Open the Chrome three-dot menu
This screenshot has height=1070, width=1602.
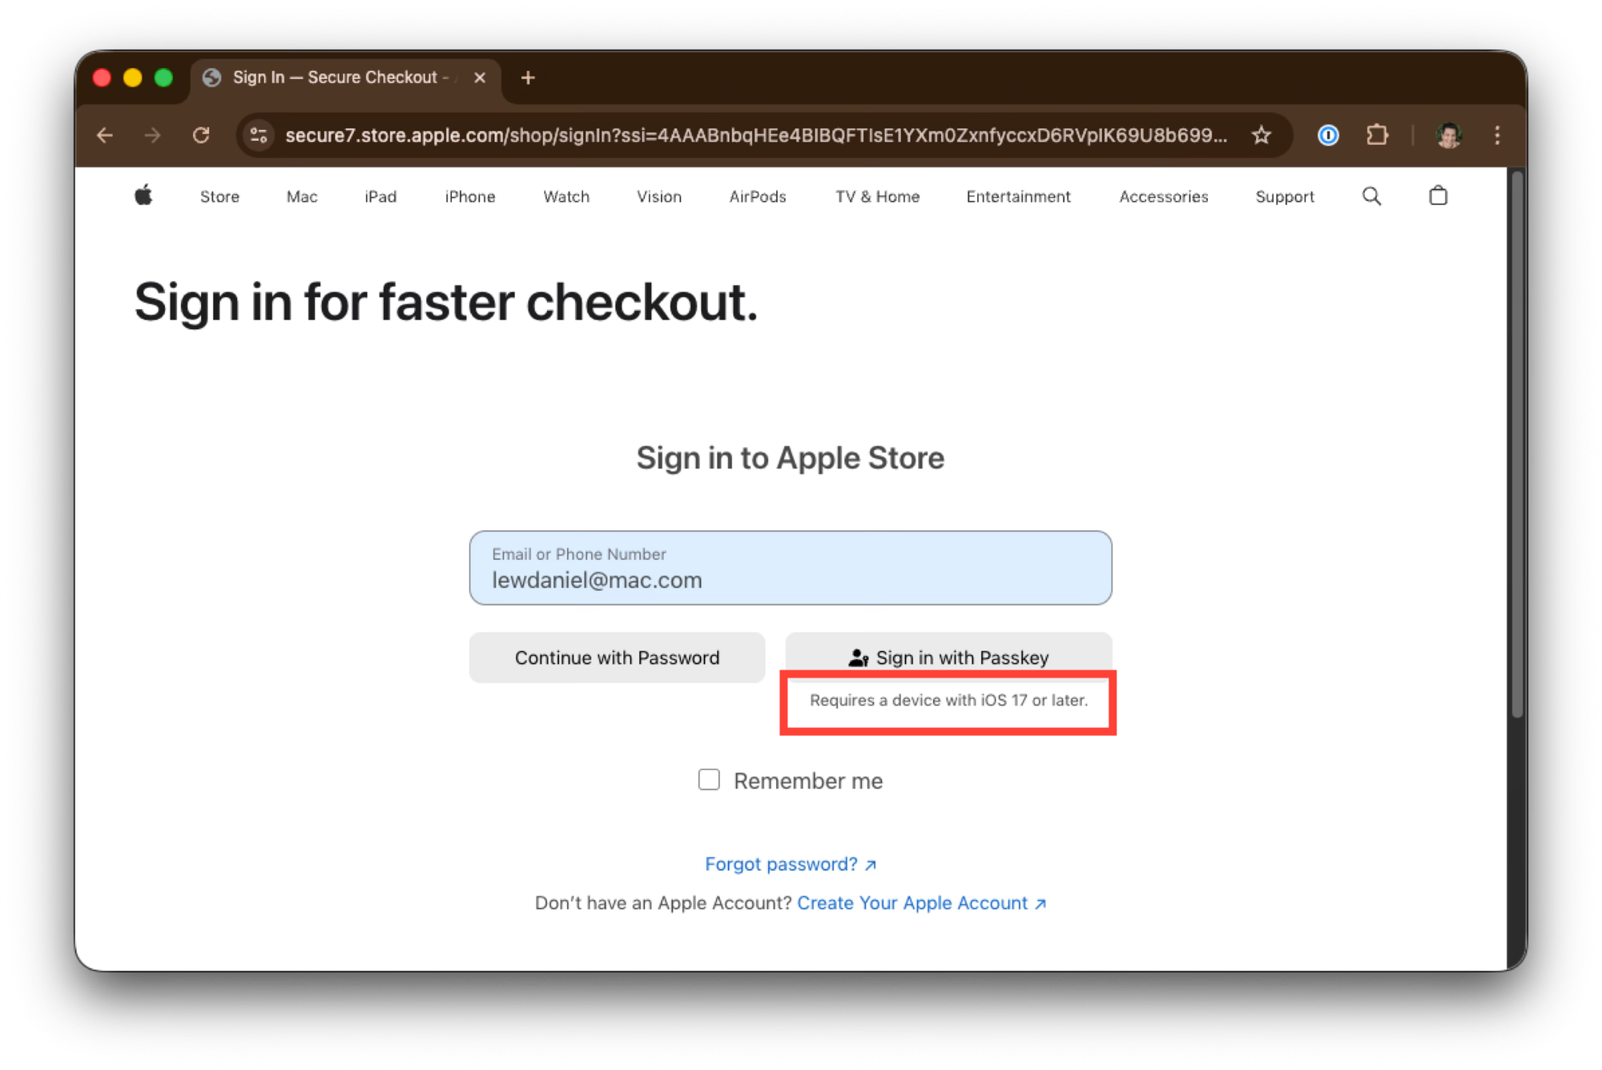(1497, 135)
